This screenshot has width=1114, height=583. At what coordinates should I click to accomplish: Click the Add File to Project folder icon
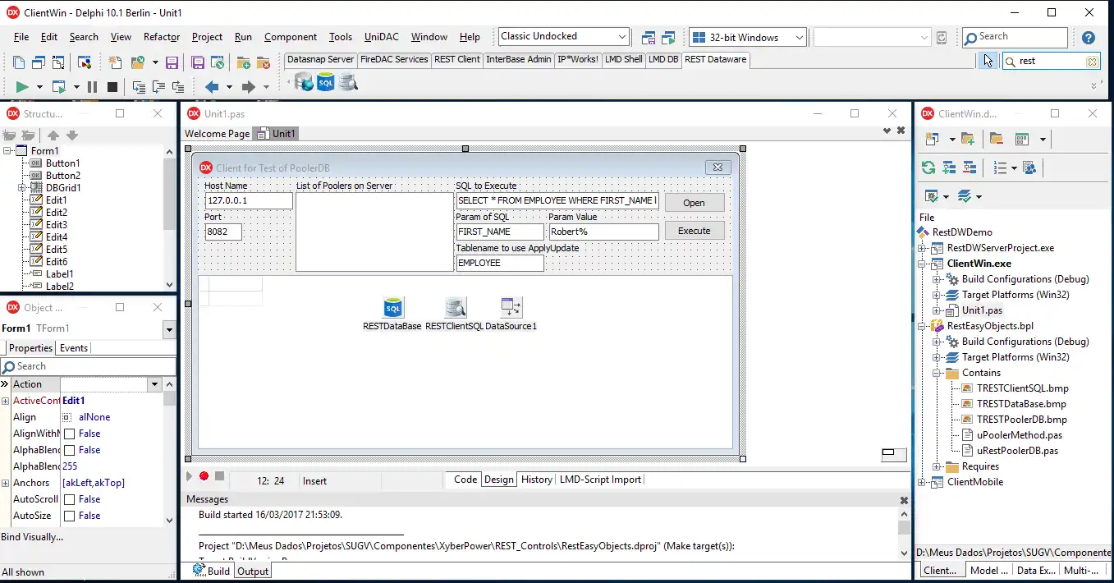[244, 62]
